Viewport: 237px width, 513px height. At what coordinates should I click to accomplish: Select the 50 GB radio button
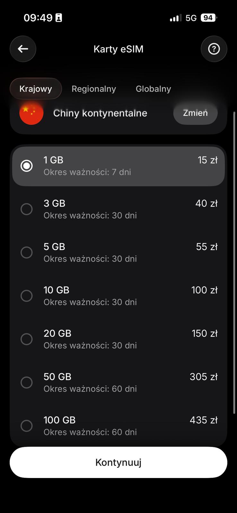click(x=27, y=382)
